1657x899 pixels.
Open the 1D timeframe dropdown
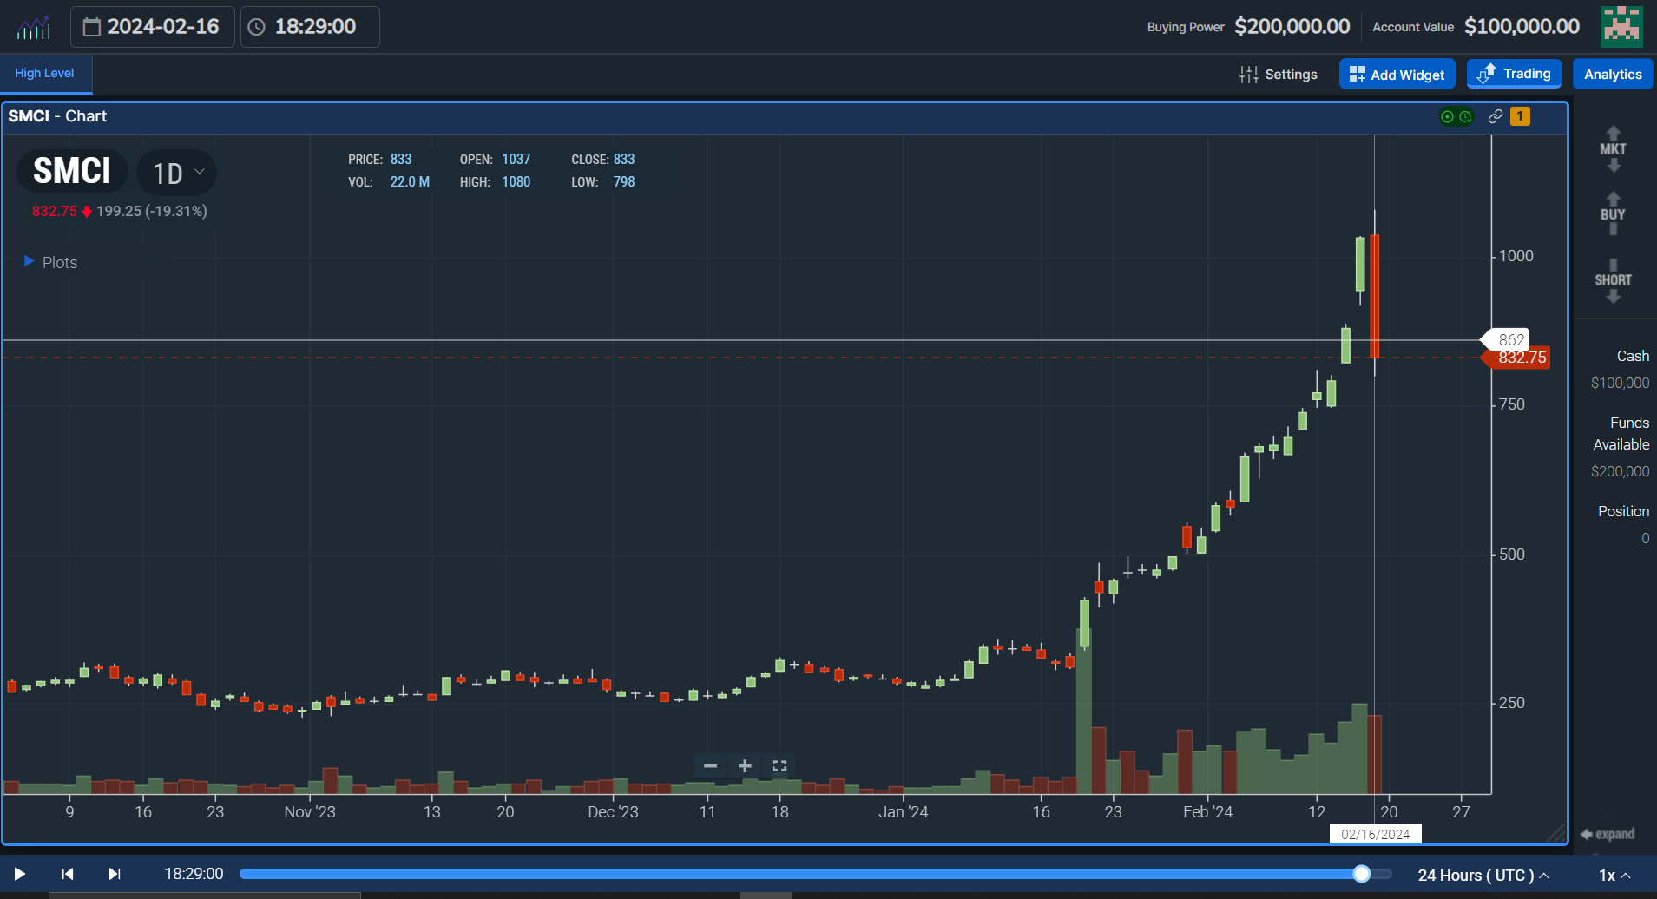pyautogui.click(x=175, y=172)
